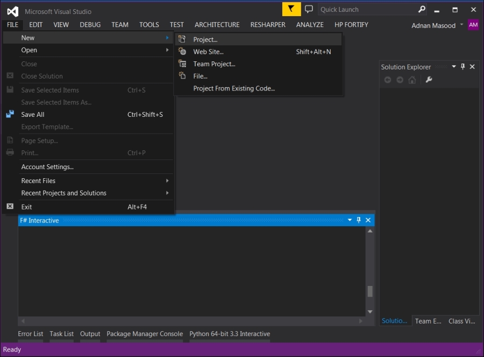
Task: Open the HP FORTIFY menu
Action: click(x=351, y=25)
